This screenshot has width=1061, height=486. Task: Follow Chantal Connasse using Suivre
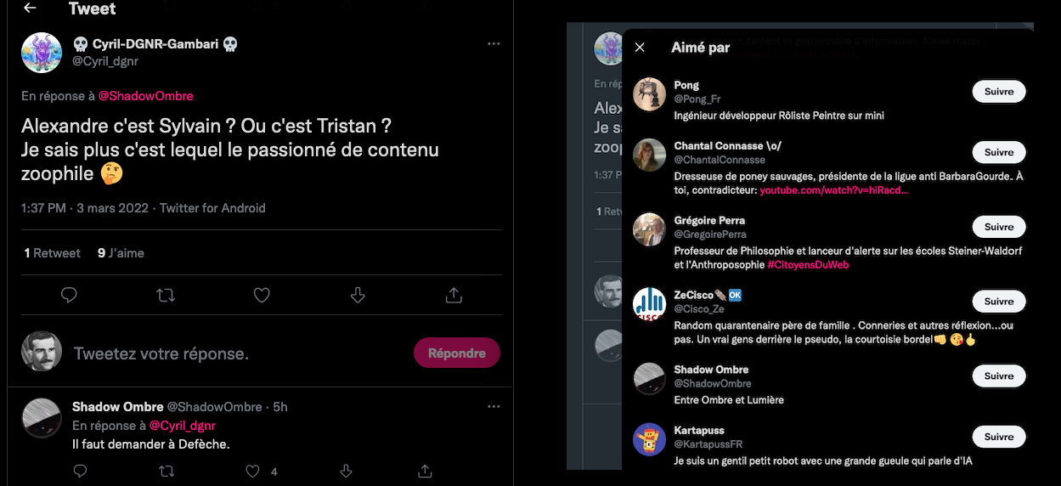click(998, 153)
